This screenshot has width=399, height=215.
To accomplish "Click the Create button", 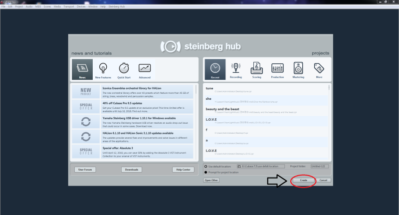I will (304, 180).
